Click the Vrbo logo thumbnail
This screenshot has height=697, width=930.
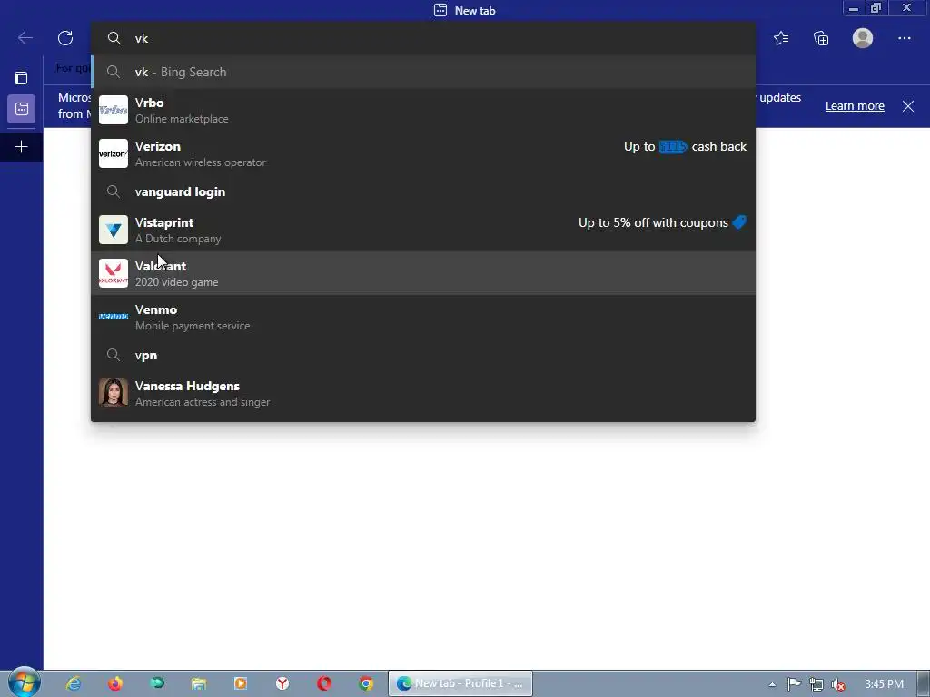114,110
